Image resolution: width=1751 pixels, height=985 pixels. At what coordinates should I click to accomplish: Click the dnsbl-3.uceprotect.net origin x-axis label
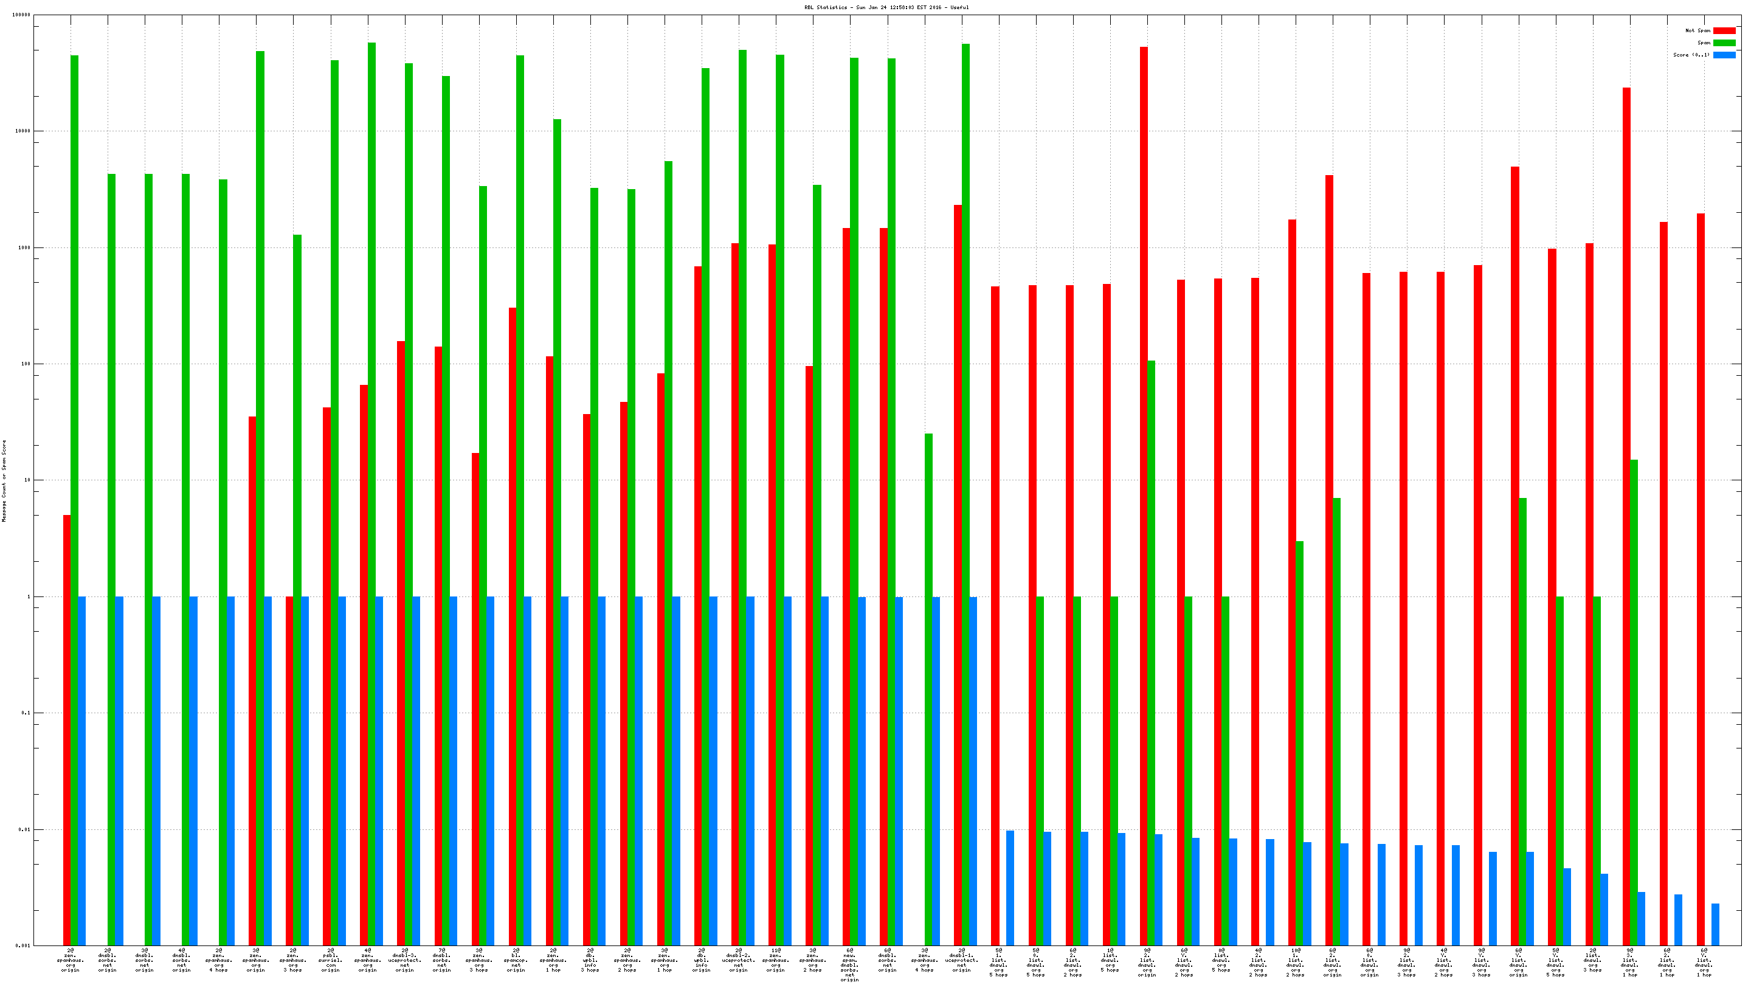(x=404, y=960)
